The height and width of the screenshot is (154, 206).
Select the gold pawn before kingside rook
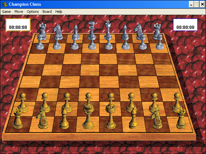177,103
